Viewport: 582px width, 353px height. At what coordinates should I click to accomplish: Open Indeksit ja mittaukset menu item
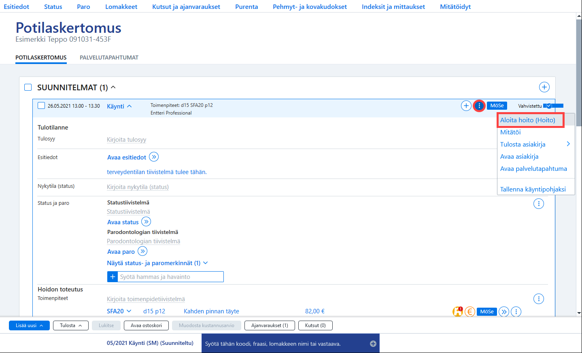[393, 6]
